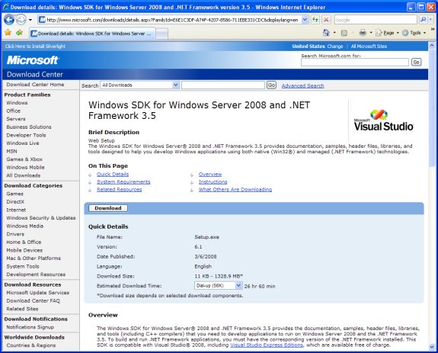The image size is (438, 353).
Task: Open Games & Xbox product family
Action: click(x=24, y=159)
